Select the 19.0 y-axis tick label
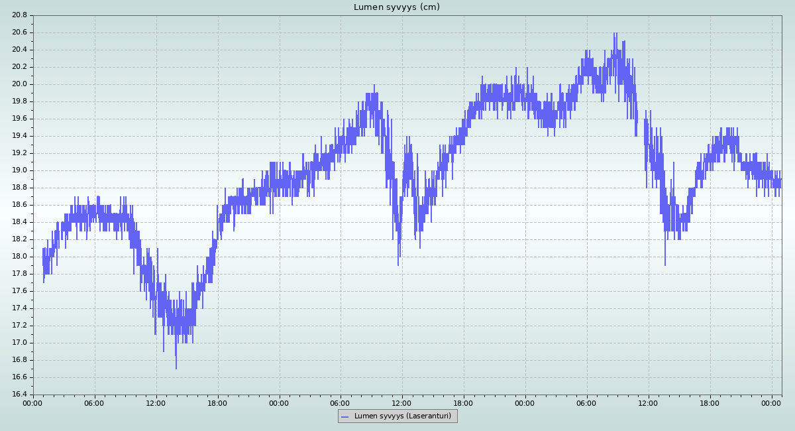 pos(19,170)
